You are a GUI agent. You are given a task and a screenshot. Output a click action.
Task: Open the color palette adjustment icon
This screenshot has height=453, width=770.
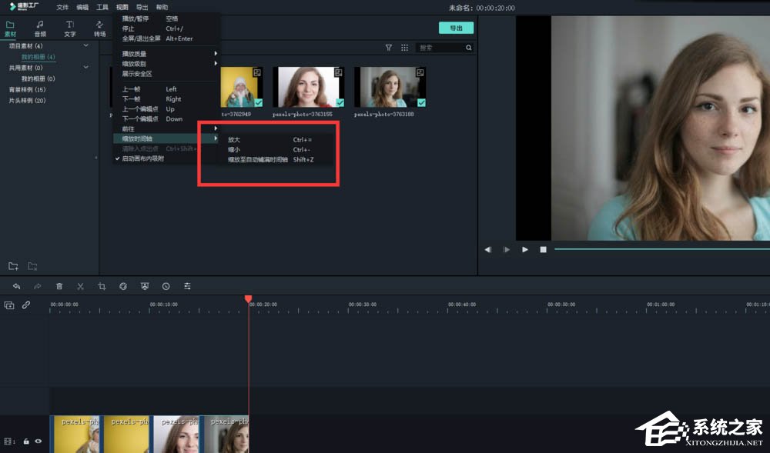[123, 286]
